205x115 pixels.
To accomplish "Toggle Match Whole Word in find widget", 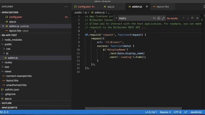I will point(159,18).
